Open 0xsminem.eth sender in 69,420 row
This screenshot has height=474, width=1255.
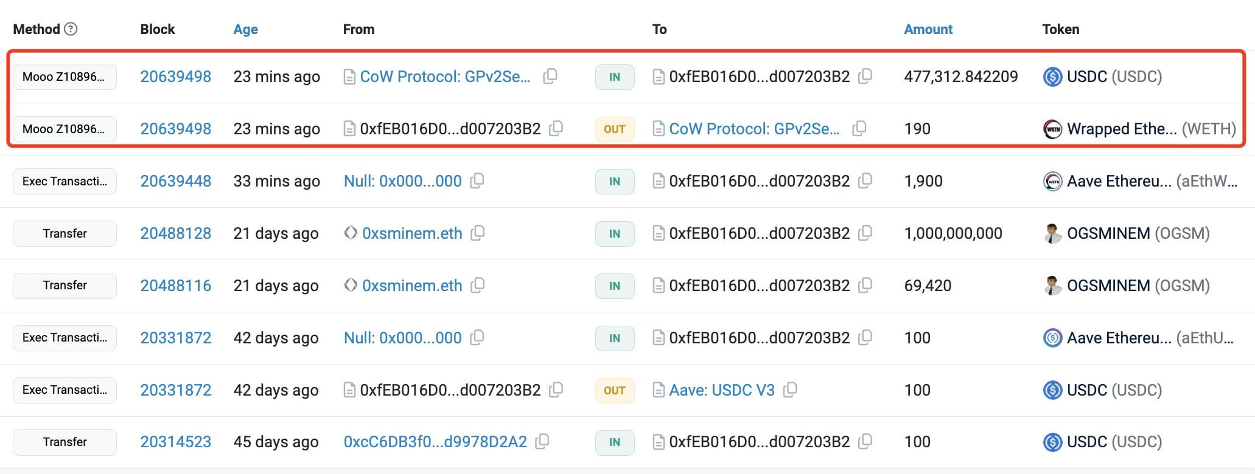[411, 286]
